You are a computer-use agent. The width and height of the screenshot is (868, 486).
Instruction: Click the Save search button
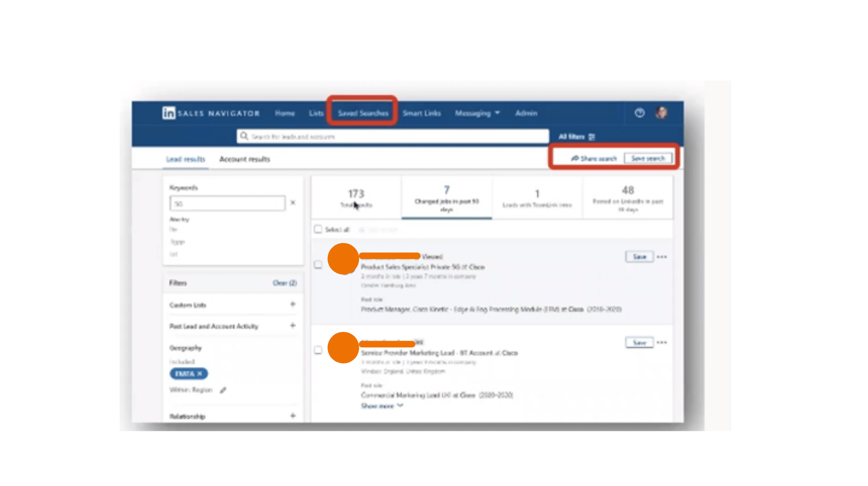tap(648, 158)
